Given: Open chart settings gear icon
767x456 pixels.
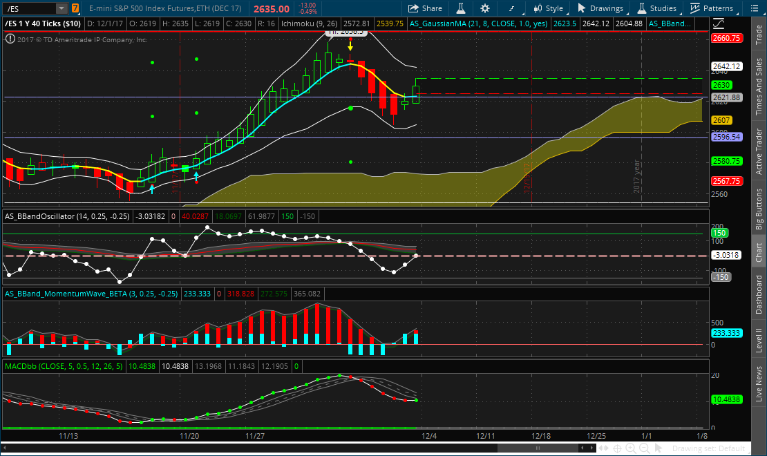Looking at the screenshot, I should 485,8.
